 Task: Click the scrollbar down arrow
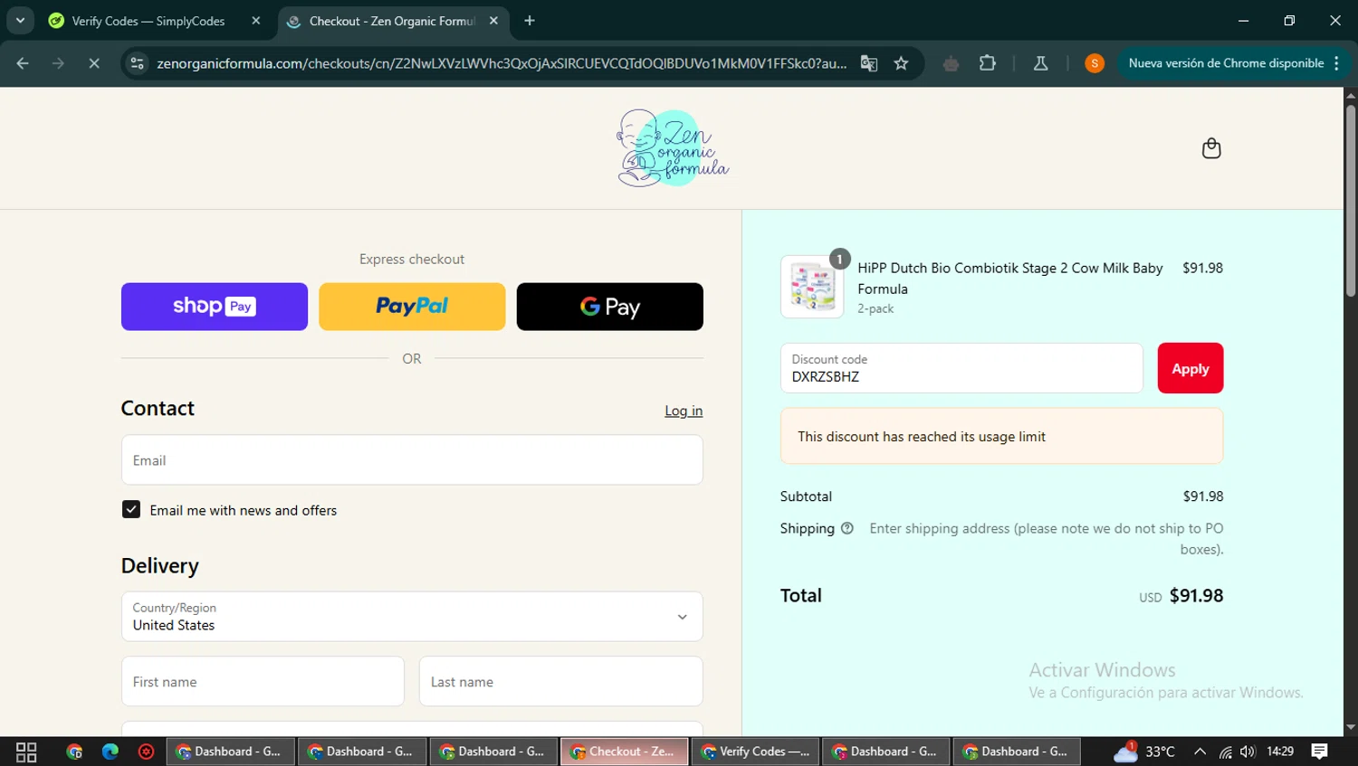pyautogui.click(x=1351, y=727)
